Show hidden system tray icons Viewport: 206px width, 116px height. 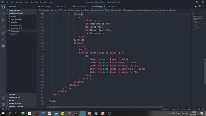point(170,113)
